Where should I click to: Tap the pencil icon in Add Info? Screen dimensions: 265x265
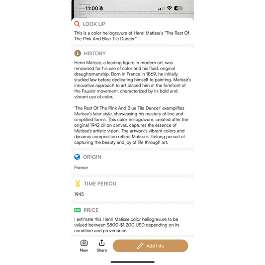(140, 246)
